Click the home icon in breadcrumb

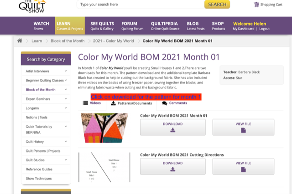(x=20, y=41)
